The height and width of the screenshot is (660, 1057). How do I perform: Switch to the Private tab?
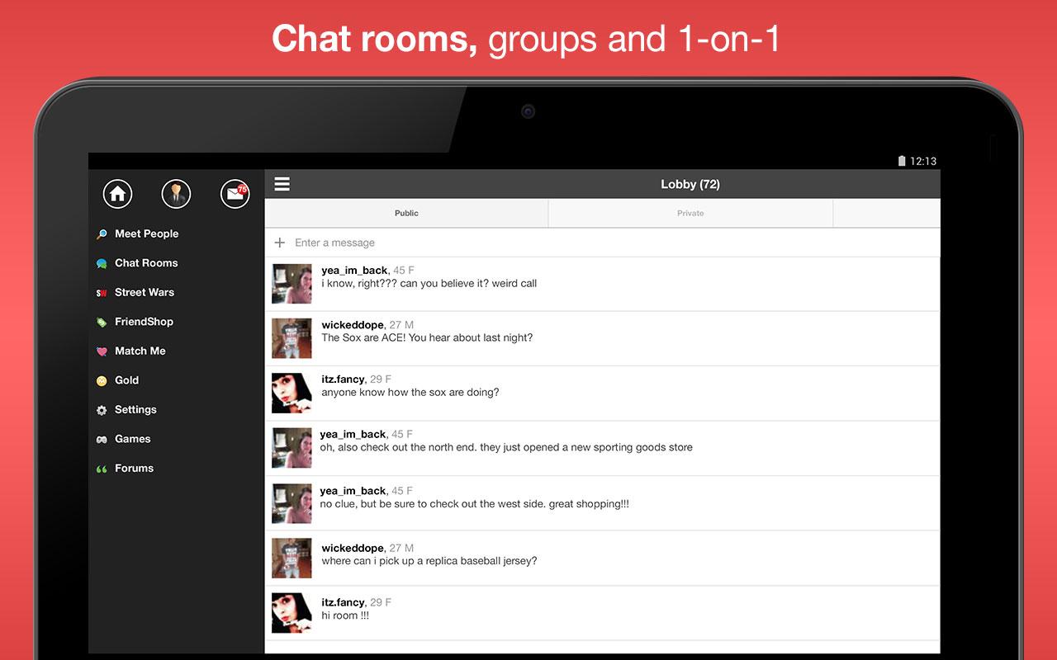pos(690,213)
